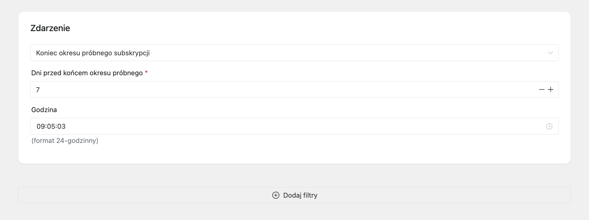The width and height of the screenshot is (589, 220).
Task: Click the red required asterisk
Action: click(x=146, y=73)
